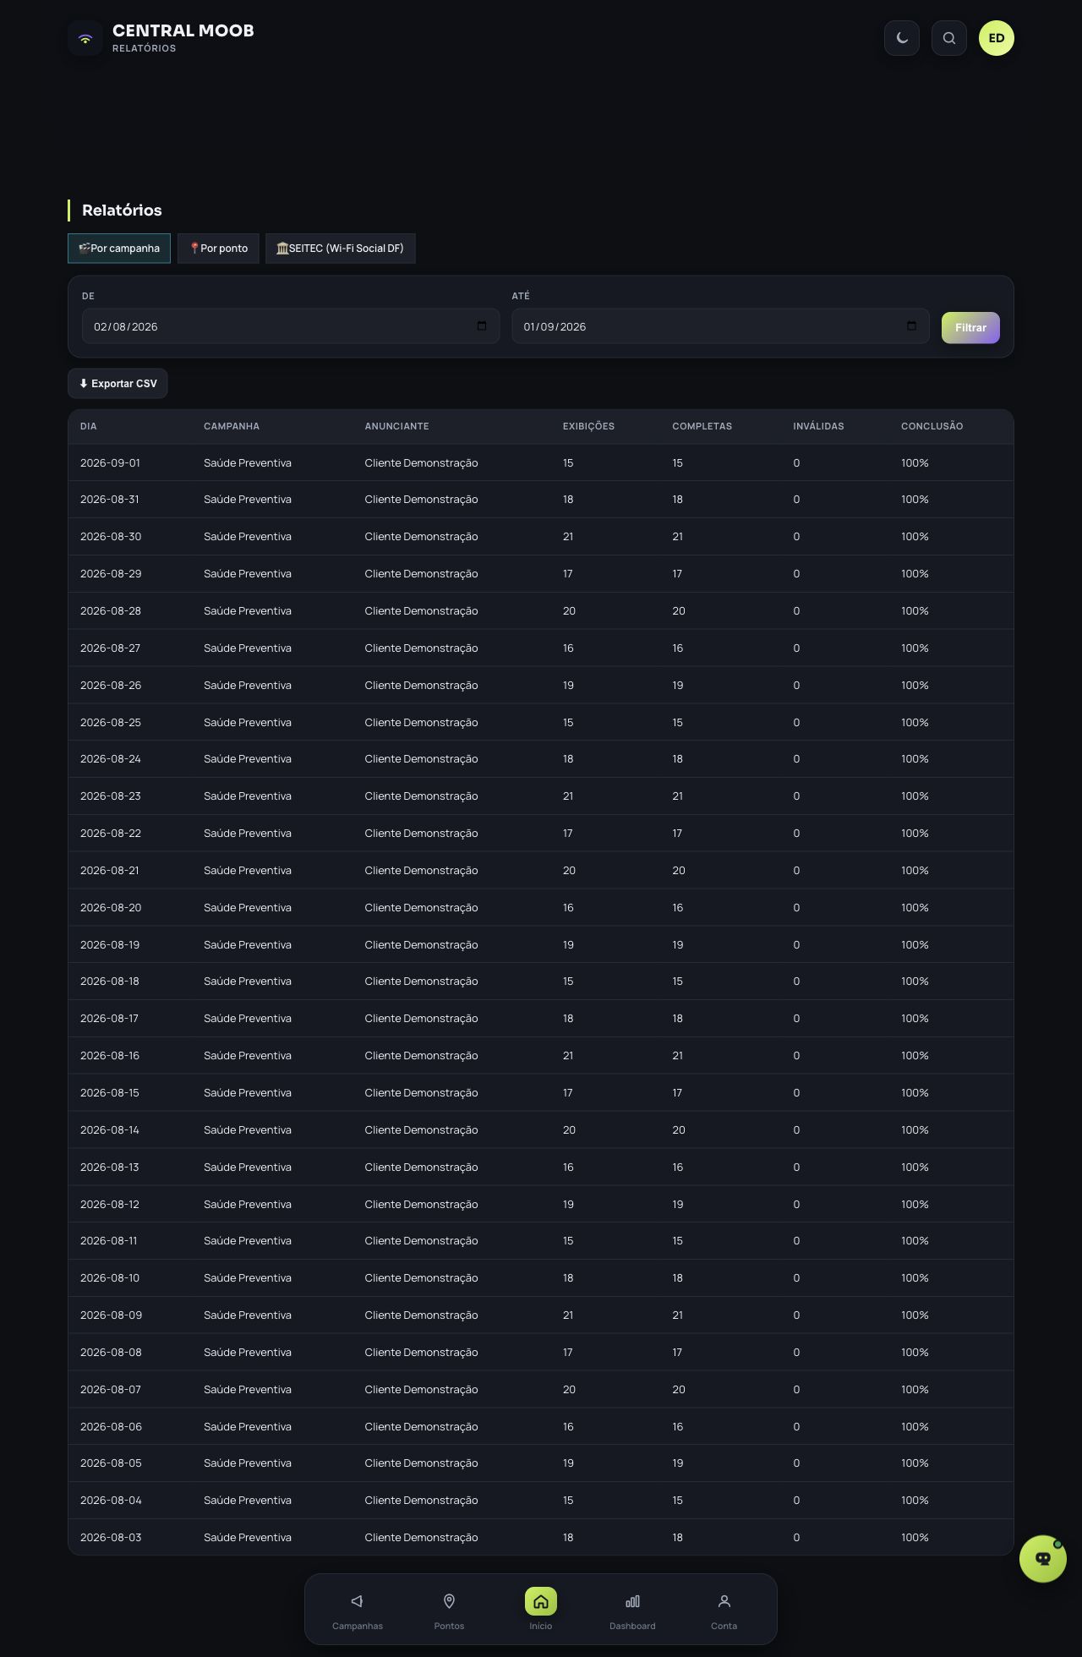Open search with the magnifier icon

tap(949, 38)
